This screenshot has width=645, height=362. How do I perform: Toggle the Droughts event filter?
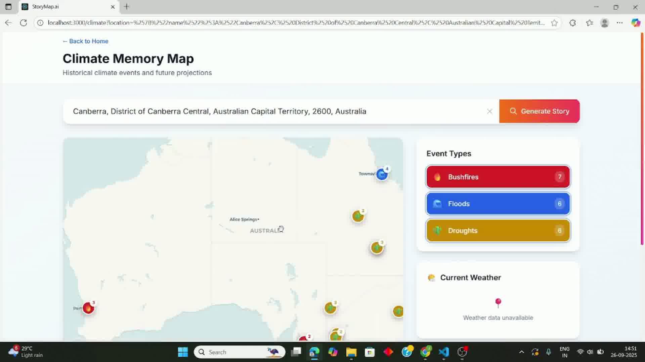[x=498, y=230]
